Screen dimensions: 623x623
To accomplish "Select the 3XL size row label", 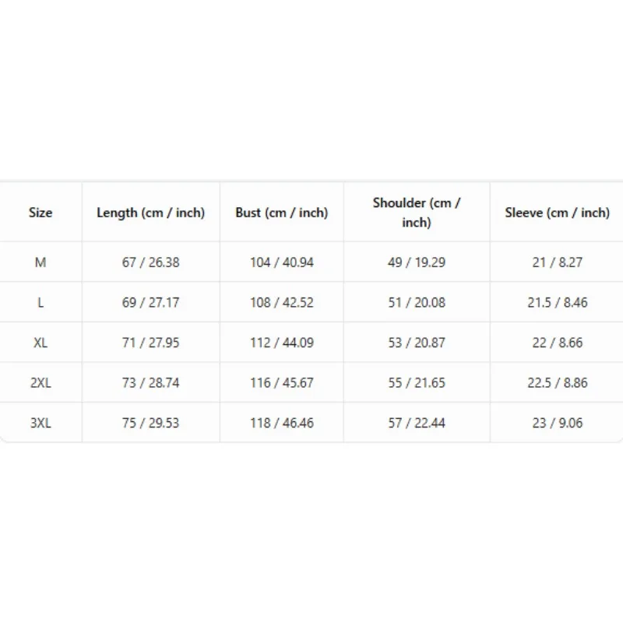I will [x=40, y=423].
